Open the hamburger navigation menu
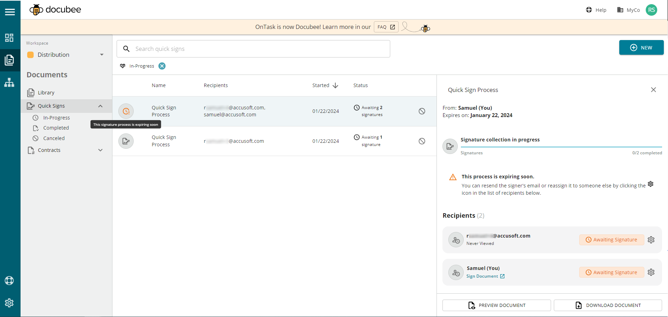Viewport: 668px width, 317px height. pyautogui.click(x=10, y=12)
